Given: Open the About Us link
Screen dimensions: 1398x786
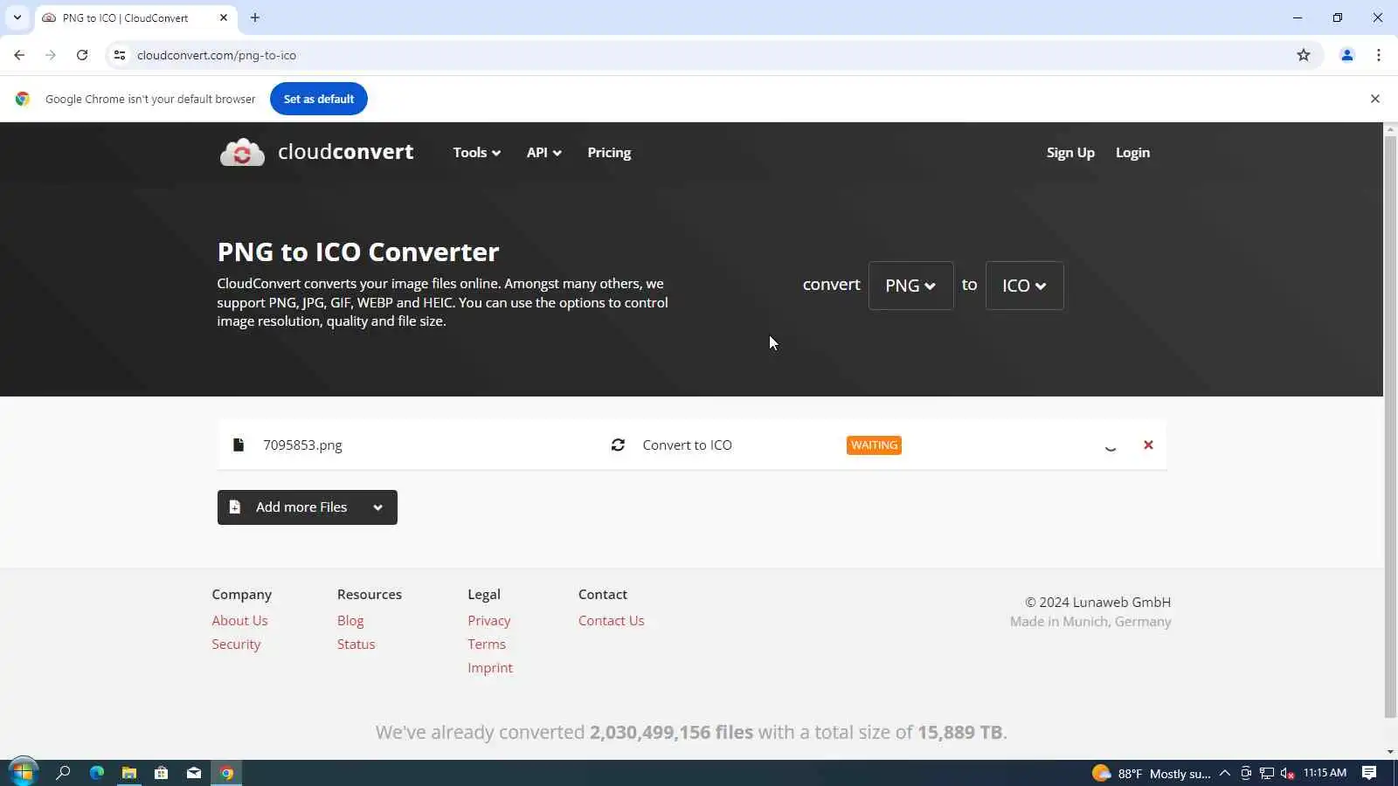Looking at the screenshot, I should click(x=239, y=621).
